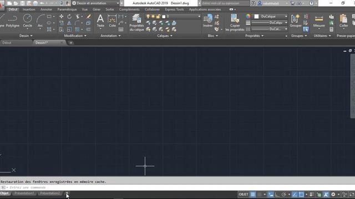Screen dimensions: 355x199
Task: Select the Offset (Décaler) tool
Action: click(89, 29)
